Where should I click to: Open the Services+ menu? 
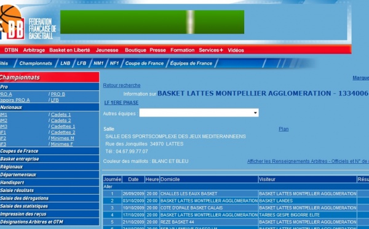pyautogui.click(x=211, y=50)
